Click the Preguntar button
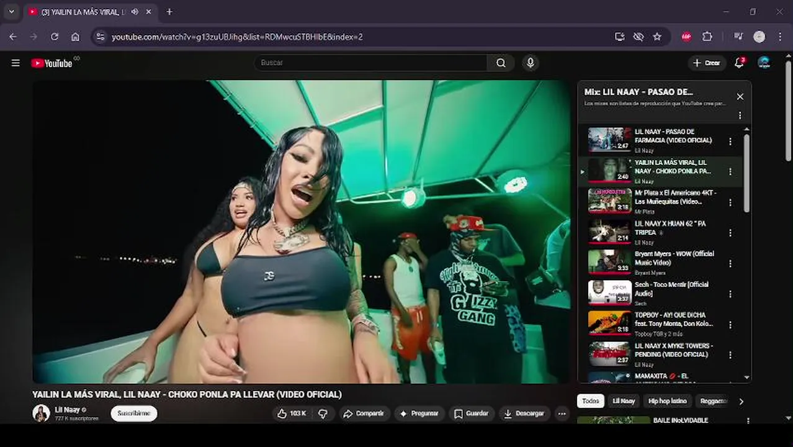The height and width of the screenshot is (447, 793). (x=419, y=413)
